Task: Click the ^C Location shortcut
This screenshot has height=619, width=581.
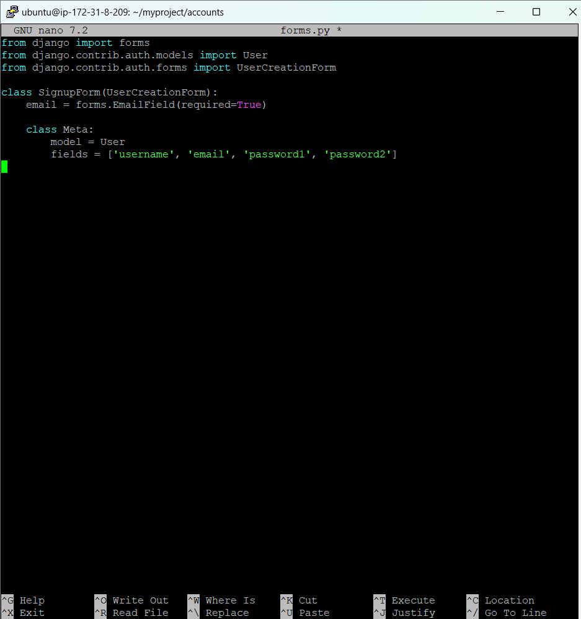Action: pos(500,600)
